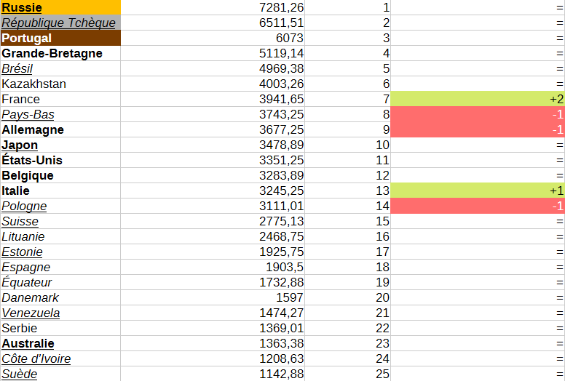Click the Australie cell
Screen dimensions: 565x381
coord(60,343)
